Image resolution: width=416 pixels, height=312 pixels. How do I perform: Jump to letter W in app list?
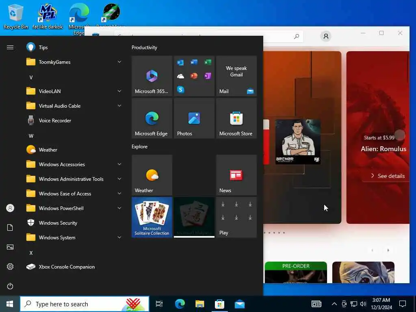[x=31, y=136]
